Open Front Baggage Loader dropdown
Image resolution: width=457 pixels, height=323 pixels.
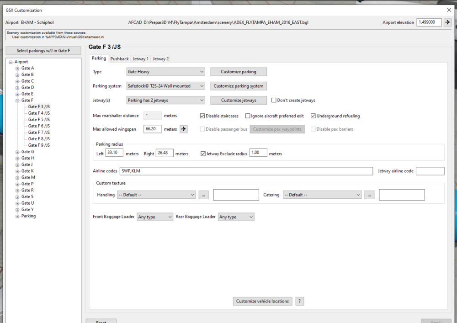tap(155, 217)
